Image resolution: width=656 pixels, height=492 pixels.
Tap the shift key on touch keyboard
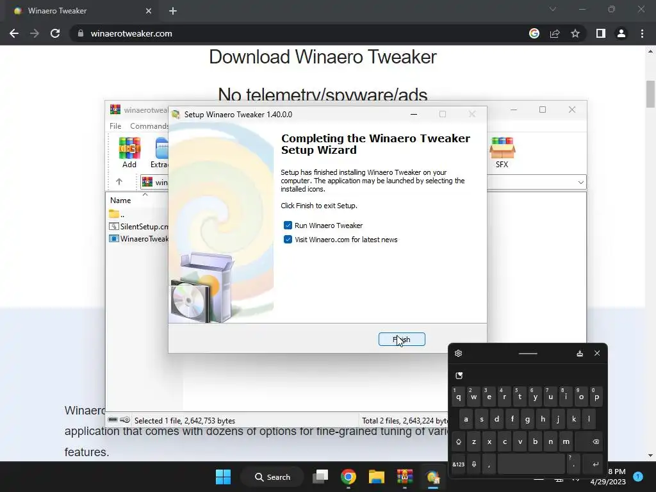tap(459, 442)
